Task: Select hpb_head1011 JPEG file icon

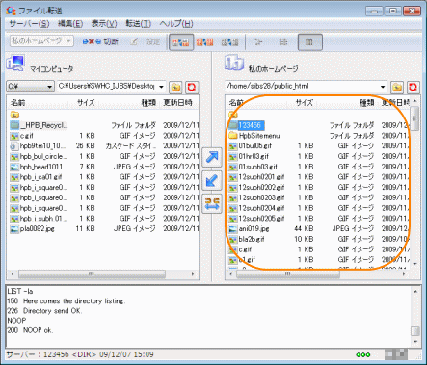Action: 14,167
